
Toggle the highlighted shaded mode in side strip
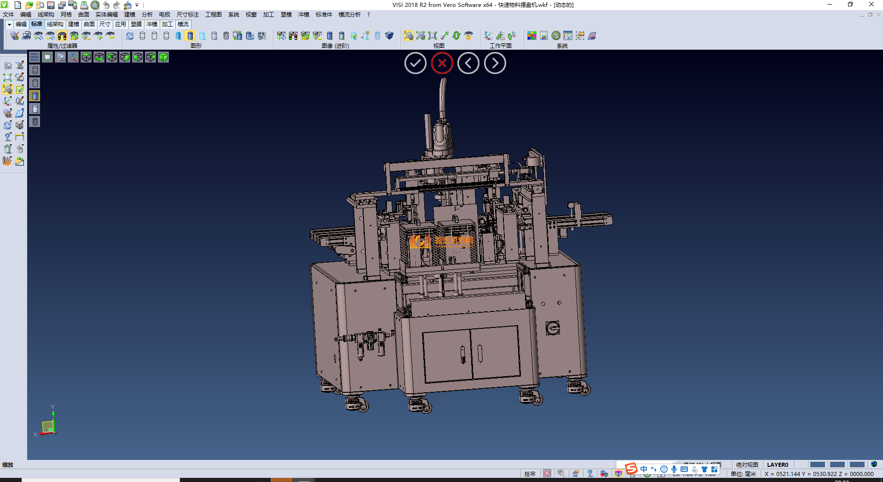click(35, 96)
